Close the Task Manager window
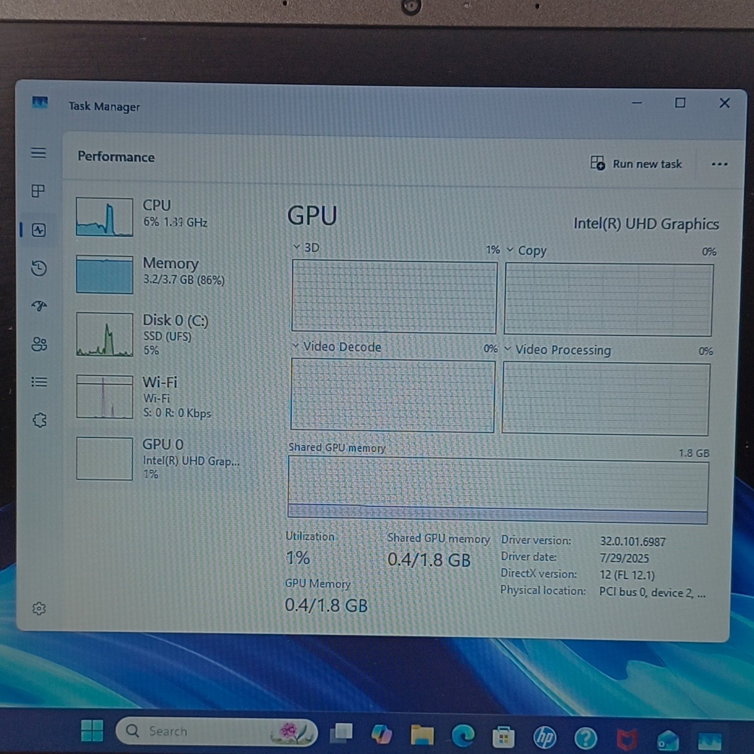 pyautogui.click(x=724, y=103)
